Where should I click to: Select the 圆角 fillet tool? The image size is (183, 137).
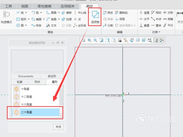pyautogui.click(x=52, y=13)
